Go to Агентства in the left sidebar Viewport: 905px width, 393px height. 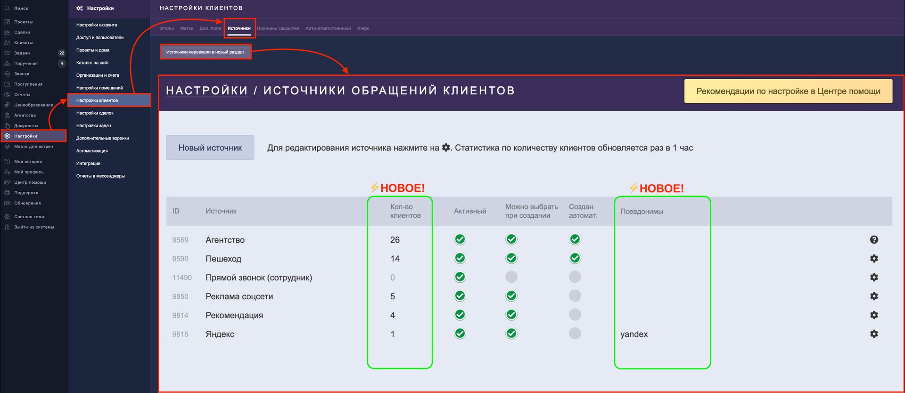[25, 115]
